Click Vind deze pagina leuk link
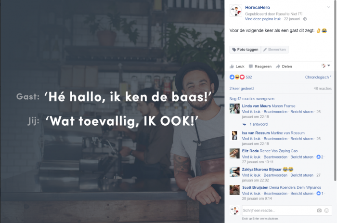Image resolution: width=337 pixels, height=223 pixels. click(x=263, y=19)
